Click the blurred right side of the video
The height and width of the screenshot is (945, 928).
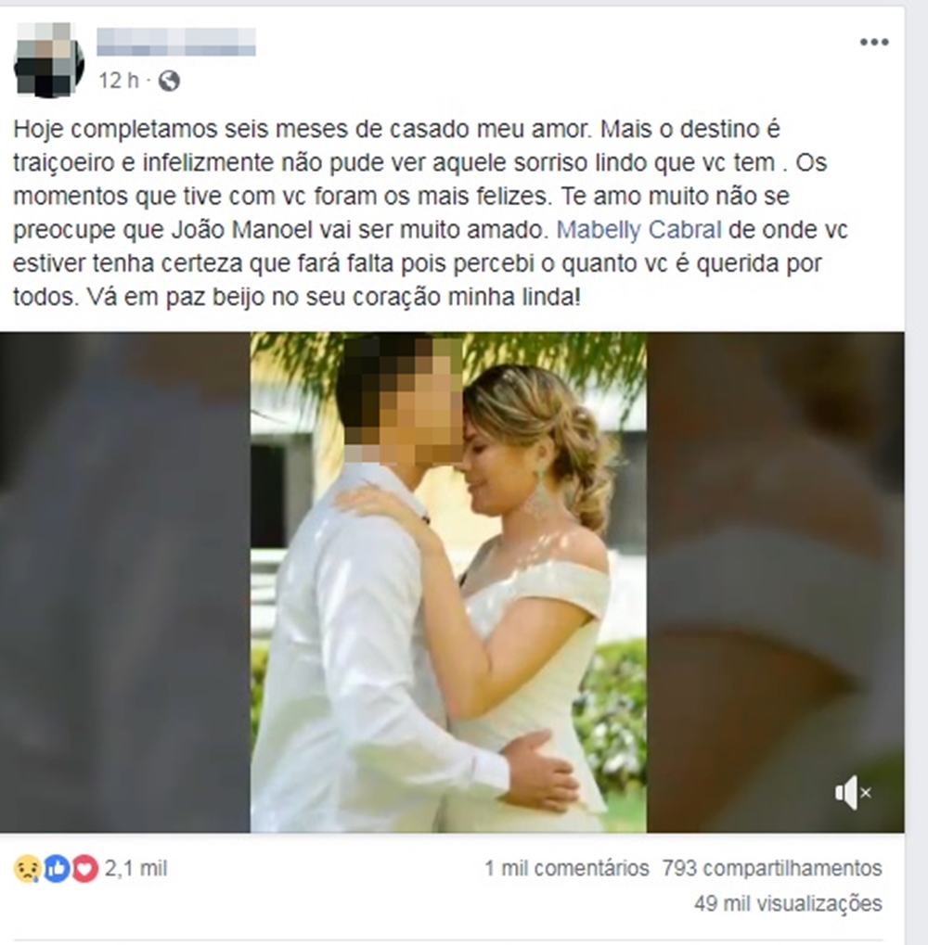click(x=776, y=582)
